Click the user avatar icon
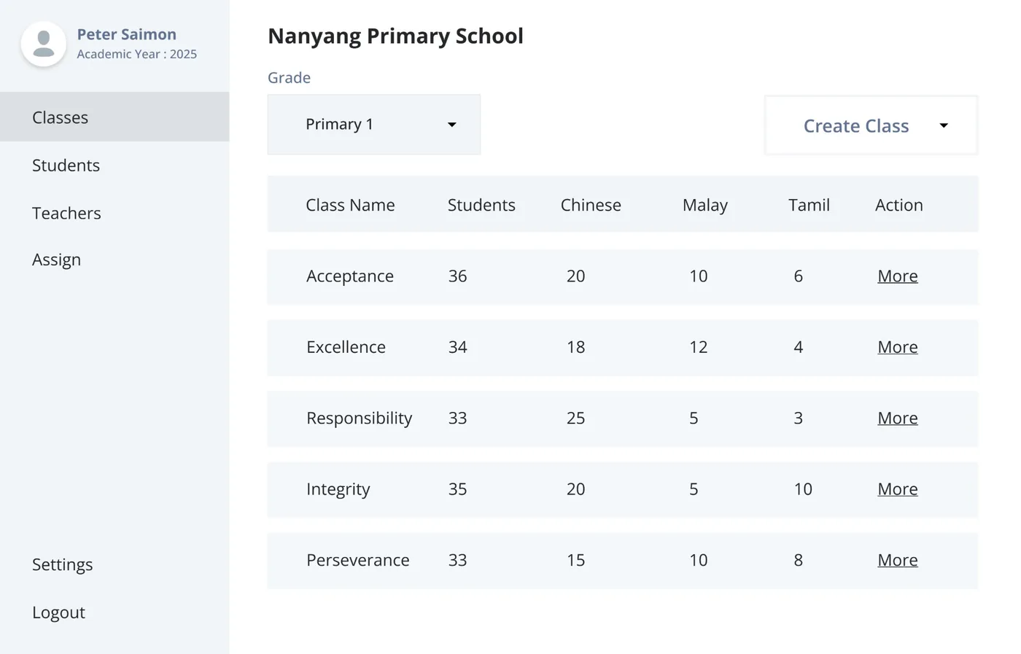 44,44
